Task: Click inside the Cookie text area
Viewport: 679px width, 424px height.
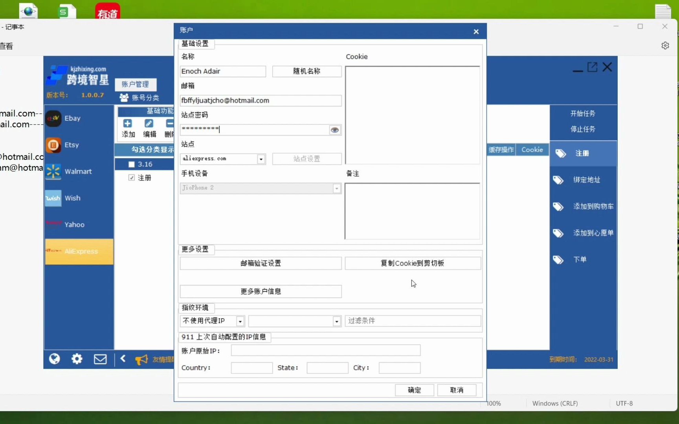Action: pos(413,115)
